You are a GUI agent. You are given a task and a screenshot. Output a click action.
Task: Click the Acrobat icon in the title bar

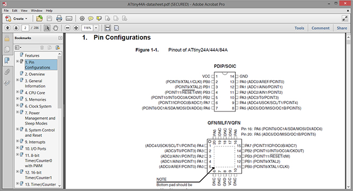coord(4,4)
